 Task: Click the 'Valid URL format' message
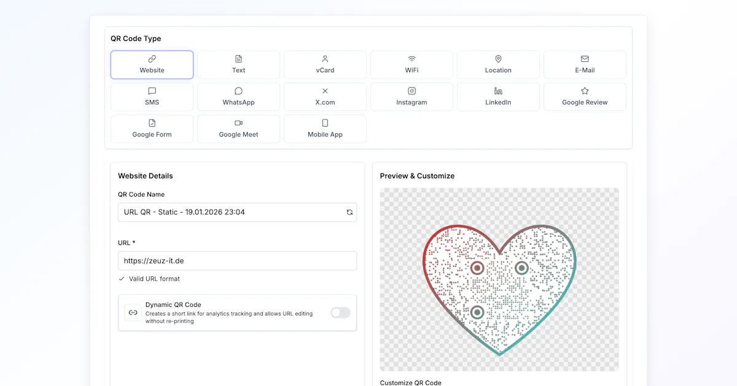[154, 279]
